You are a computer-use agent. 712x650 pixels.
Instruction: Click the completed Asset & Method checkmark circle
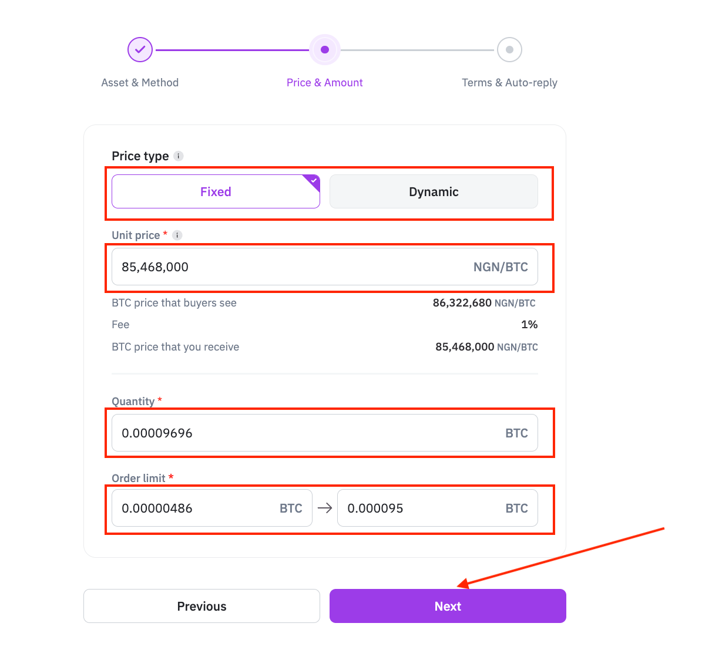(140, 50)
